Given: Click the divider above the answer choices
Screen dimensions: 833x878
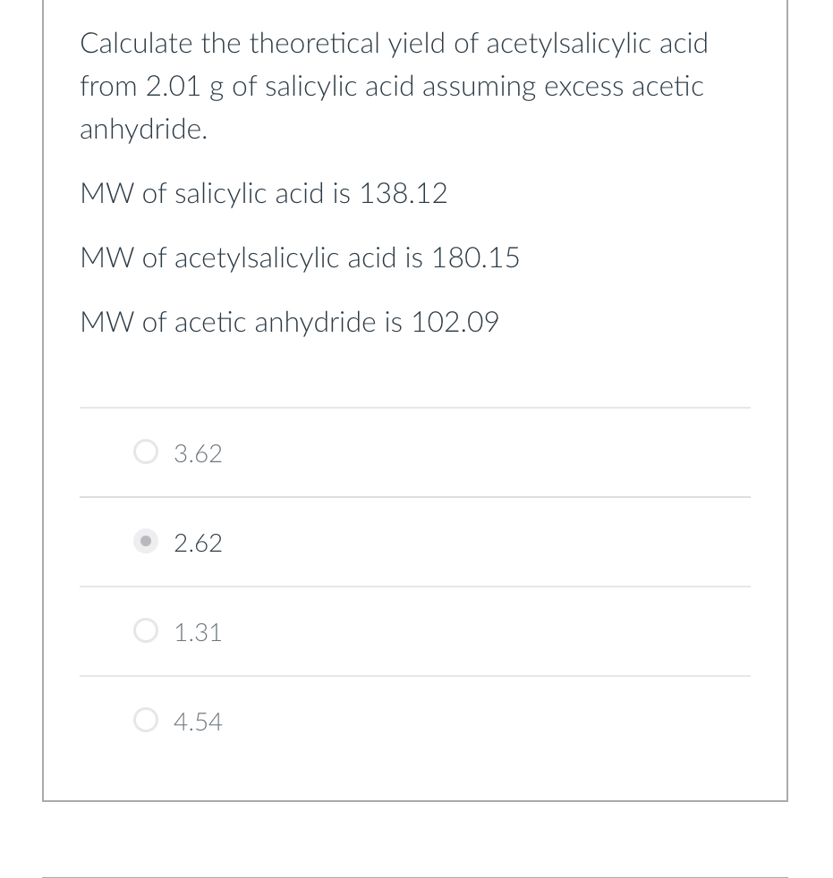Looking at the screenshot, I should click(414, 408).
